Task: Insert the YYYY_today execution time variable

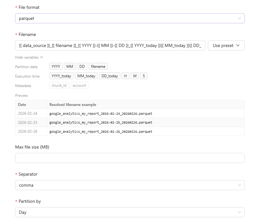Action: [x=61, y=76]
